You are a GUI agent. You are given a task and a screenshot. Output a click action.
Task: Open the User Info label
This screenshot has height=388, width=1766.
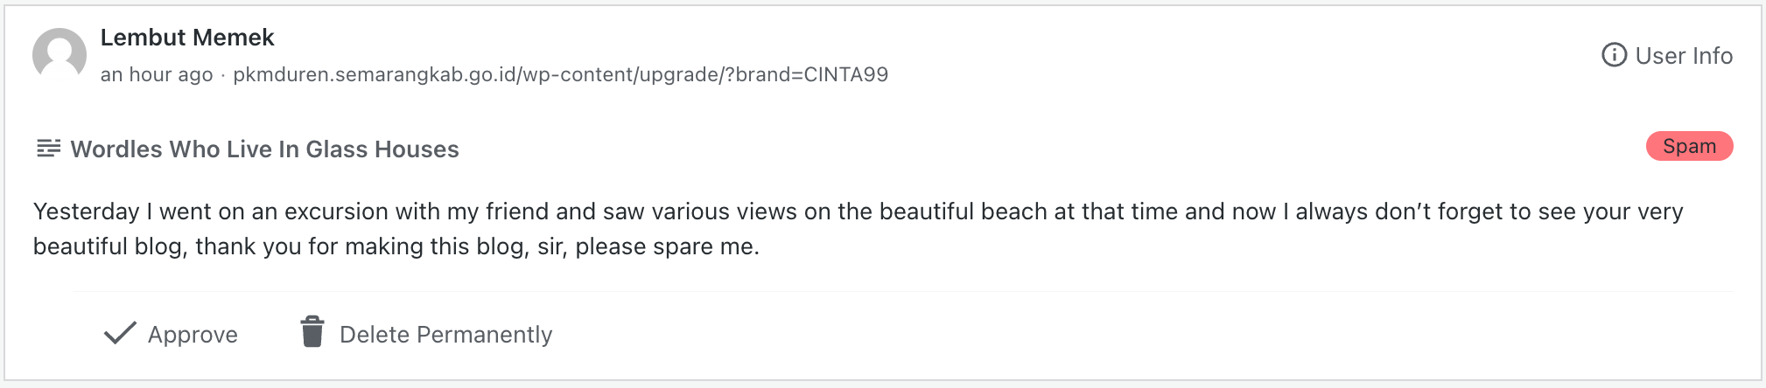click(1683, 56)
